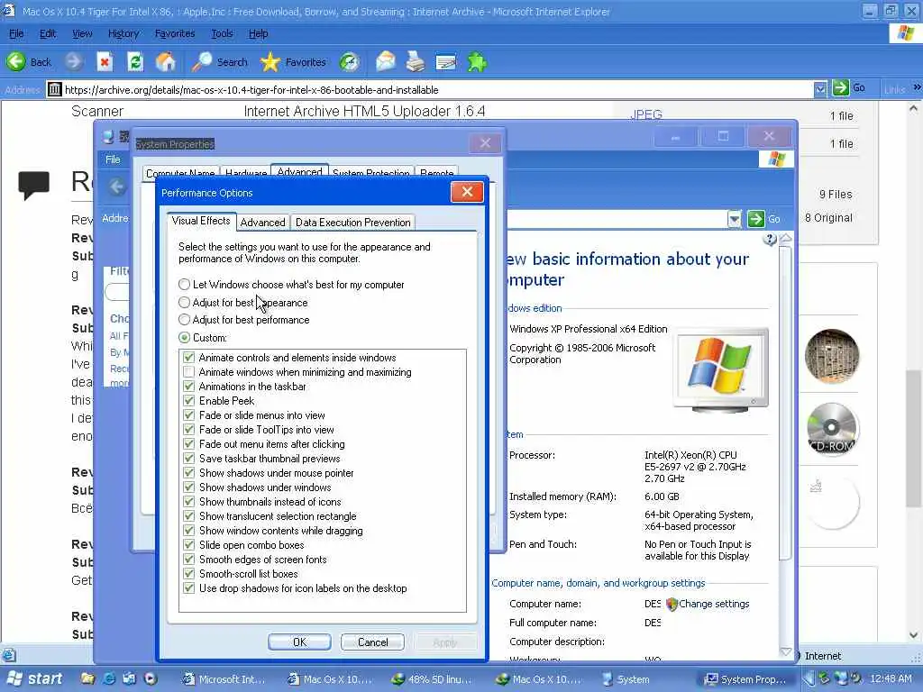Refresh the page with the green arrows icon
Screen dimensions: 923x692
135,62
